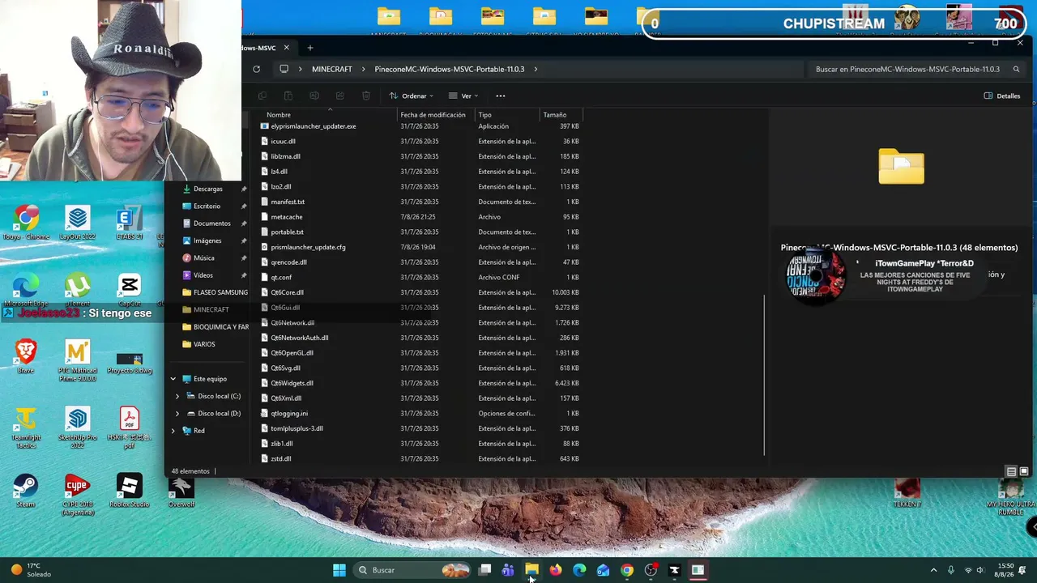The height and width of the screenshot is (583, 1037).
Task: Expand Disco local (C:) tree node
Action: [x=177, y=396]
